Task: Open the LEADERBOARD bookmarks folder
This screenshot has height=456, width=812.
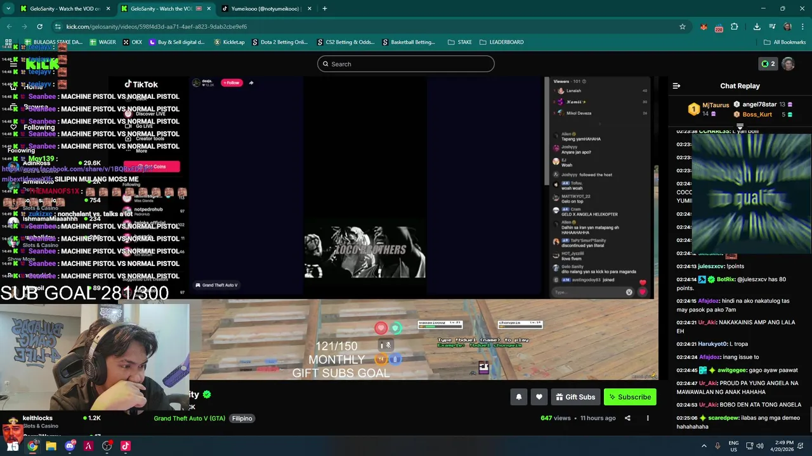Action: click(501, 42)
